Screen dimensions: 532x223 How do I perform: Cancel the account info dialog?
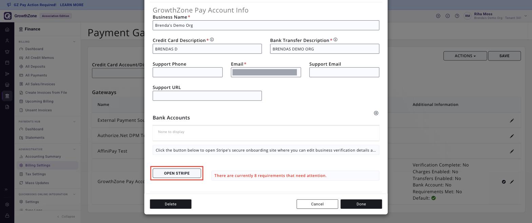coord(317,204)
